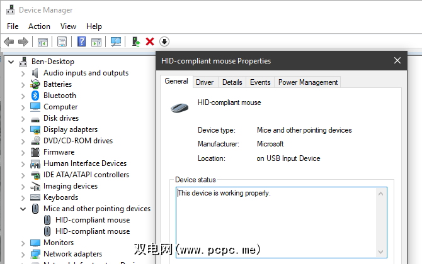This screenshot has height=264, width=422.
Task: Click the Update driver toolbar icon
Action: pos(135,41)
